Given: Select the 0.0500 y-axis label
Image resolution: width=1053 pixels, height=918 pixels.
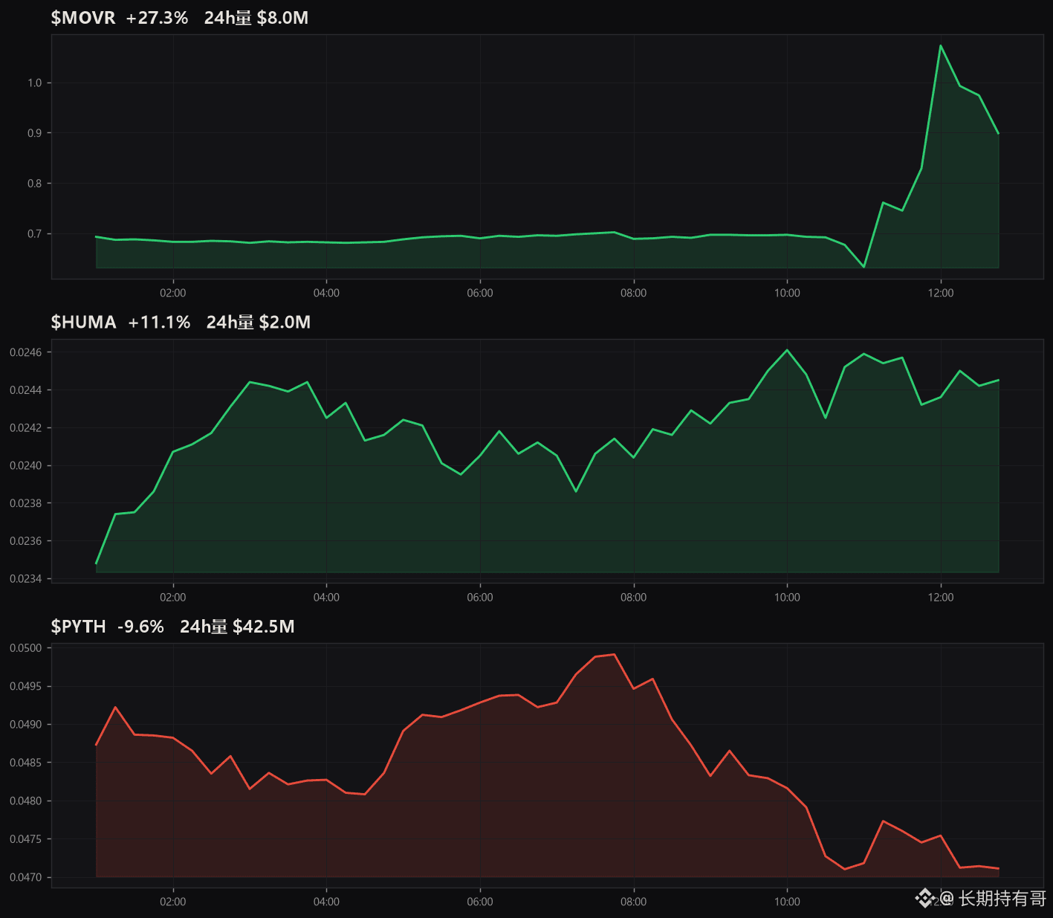Looking at the screenshot, I should point(26,648).
